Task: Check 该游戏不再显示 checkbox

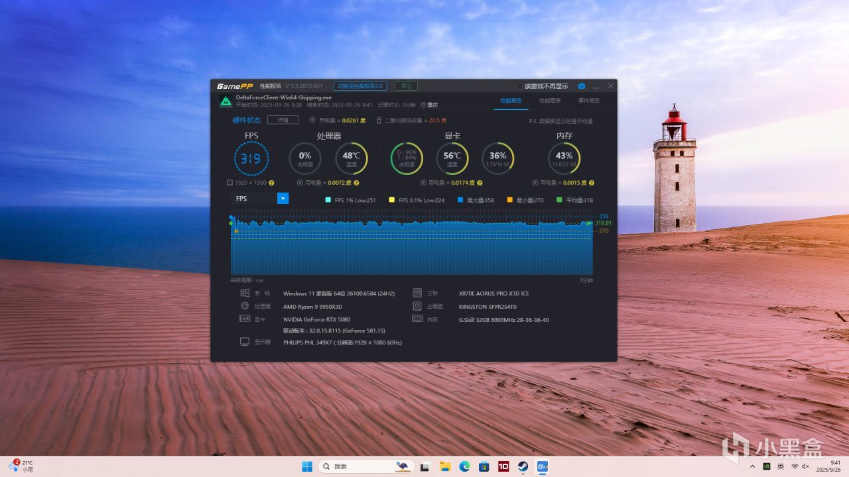Action: 519,86
